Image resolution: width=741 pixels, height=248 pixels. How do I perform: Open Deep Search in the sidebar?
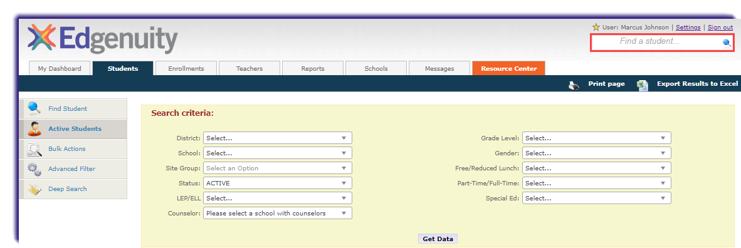(x=73, y=189)
